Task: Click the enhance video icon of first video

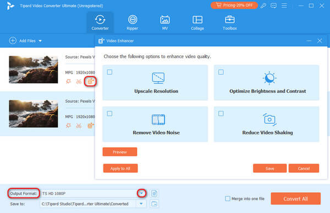Action: tap(90, 81)
